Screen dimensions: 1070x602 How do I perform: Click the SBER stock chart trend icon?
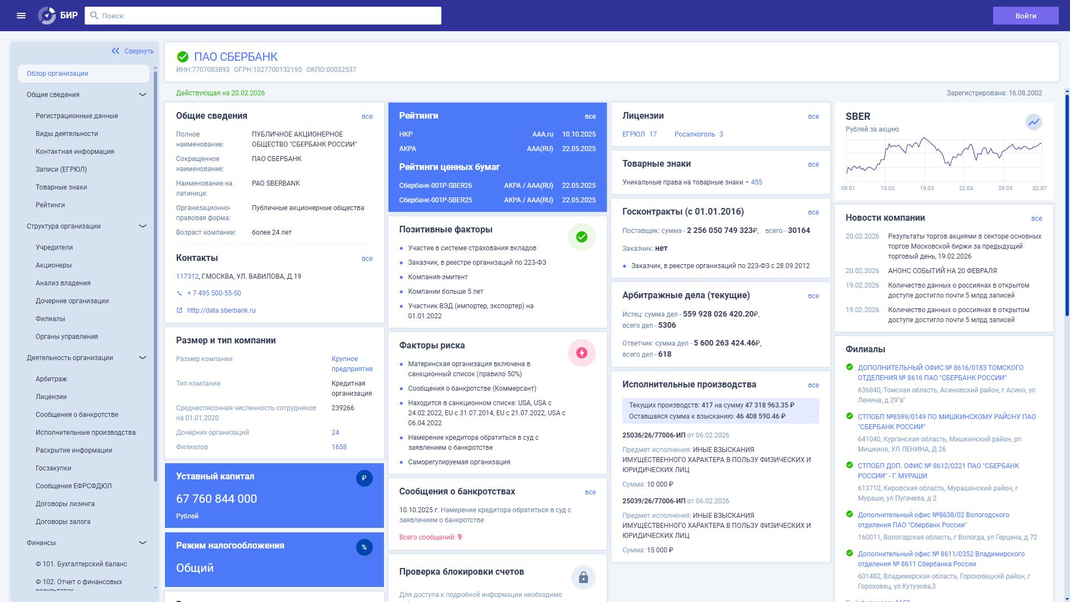point(1033,122)
